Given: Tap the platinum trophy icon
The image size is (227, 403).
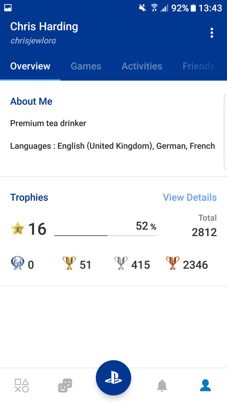Looking at the screenshot, I should [17, 263].
